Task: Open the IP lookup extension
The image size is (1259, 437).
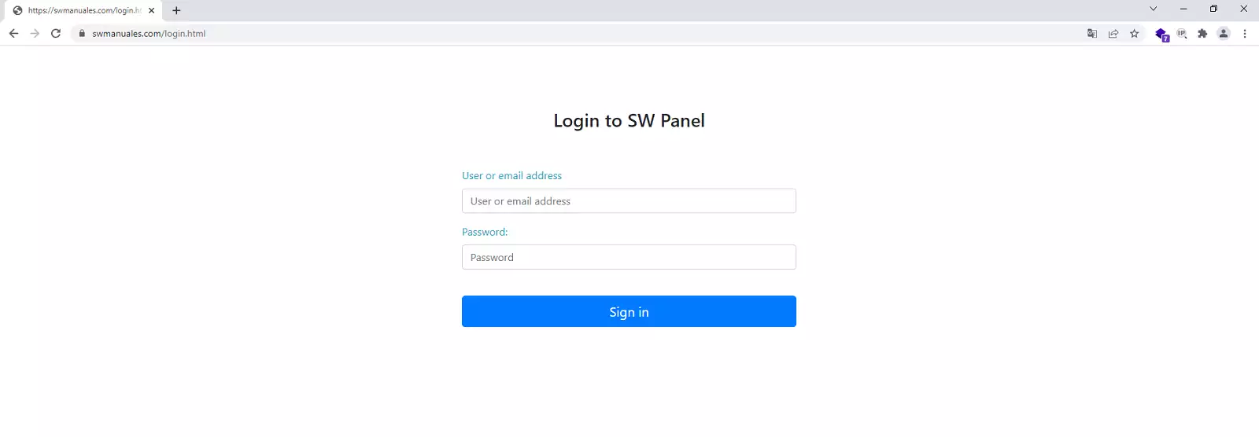Action: (x=1182, y=34)
